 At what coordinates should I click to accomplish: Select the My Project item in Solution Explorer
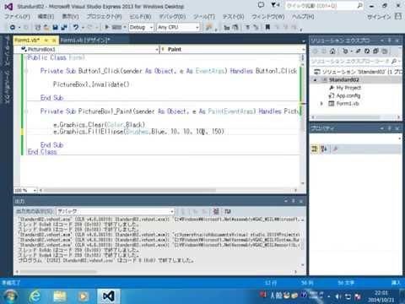pyautogui.click(x=348, y=88)
